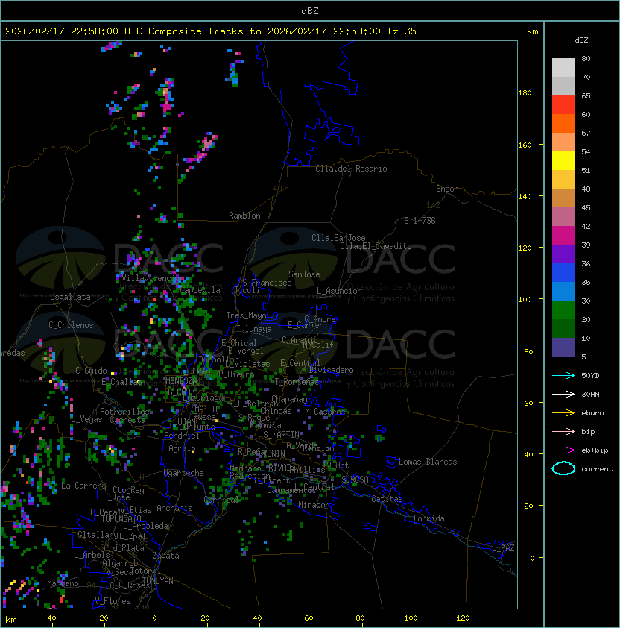Click the TUPUNGATO map label
The height and width of the screenshot is (628, 620).
121,518
